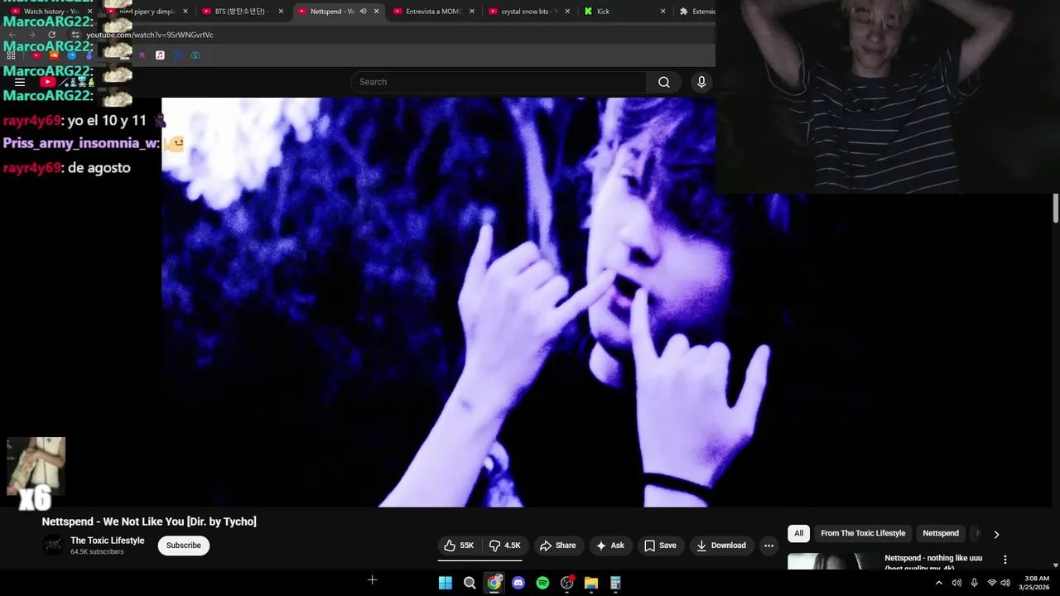Screen dimensions: 1060x596
Task: Open File Explorer from the taskbar
Action: (x=591, y=583)
